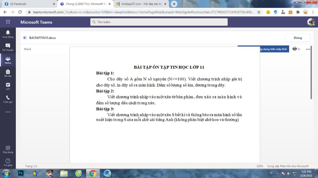
Task: Click open in desktop app button
Action: click(274, 49)
